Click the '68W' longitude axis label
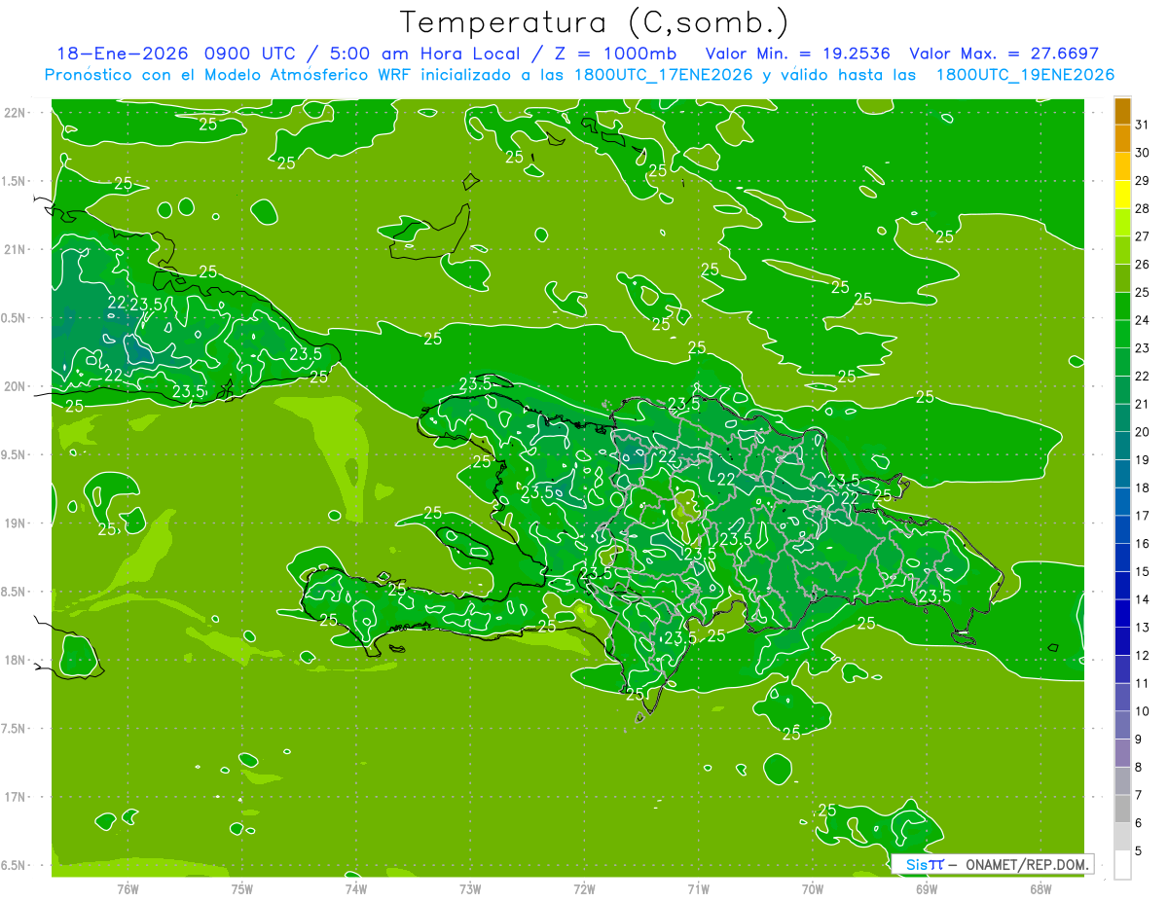The width and height of the screenshot is (1168, 902). (x=1040, y=888)
